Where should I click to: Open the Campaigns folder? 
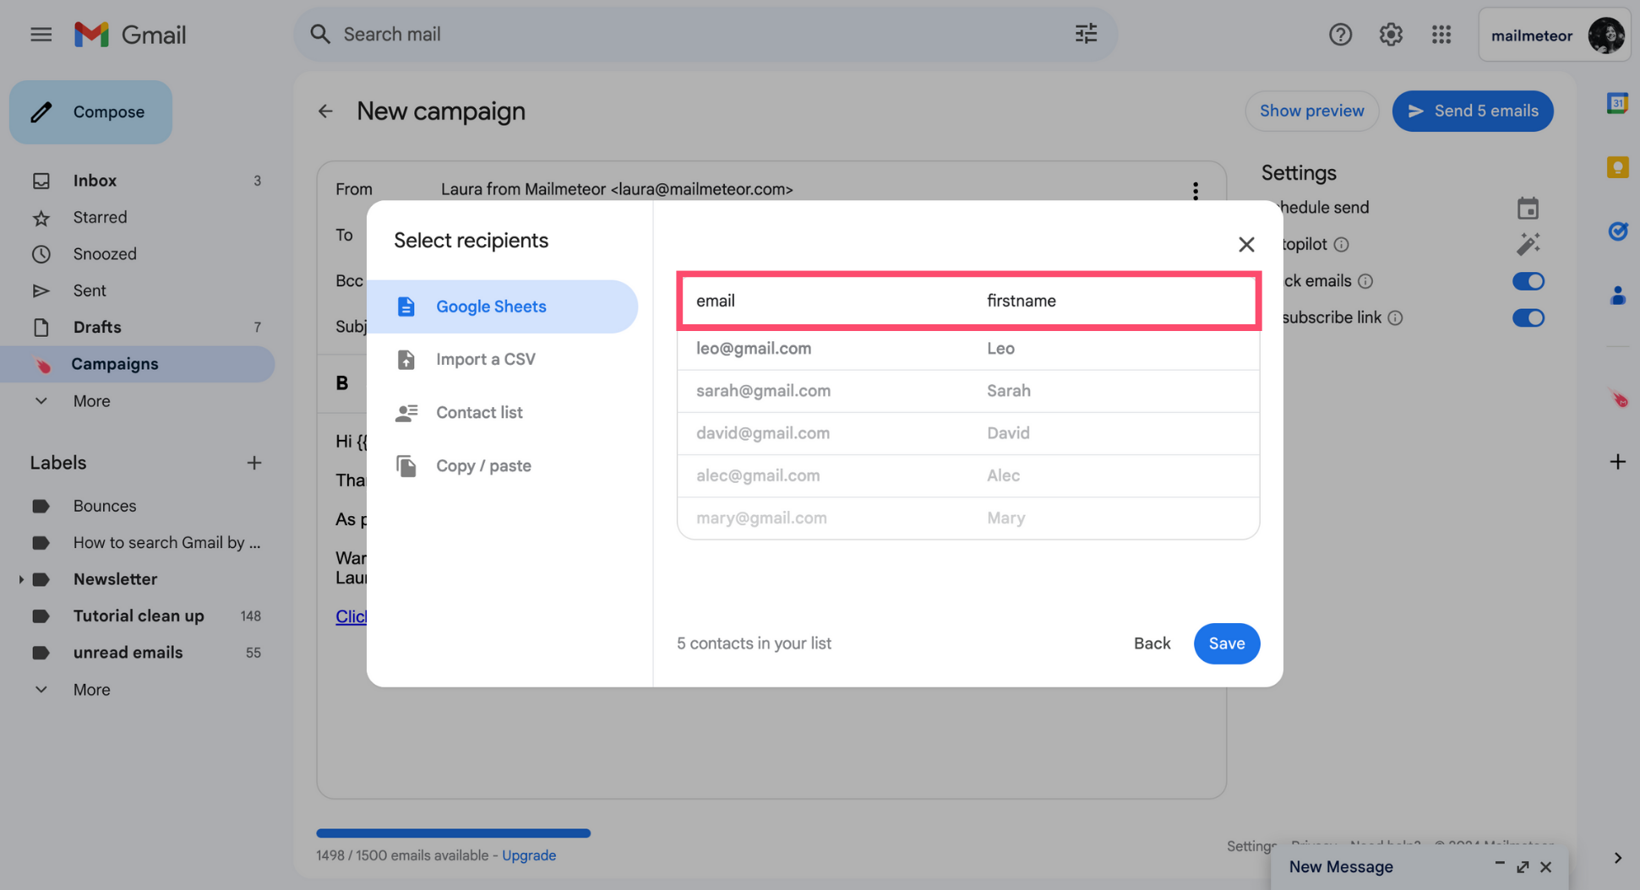click(x=139, y=364)
